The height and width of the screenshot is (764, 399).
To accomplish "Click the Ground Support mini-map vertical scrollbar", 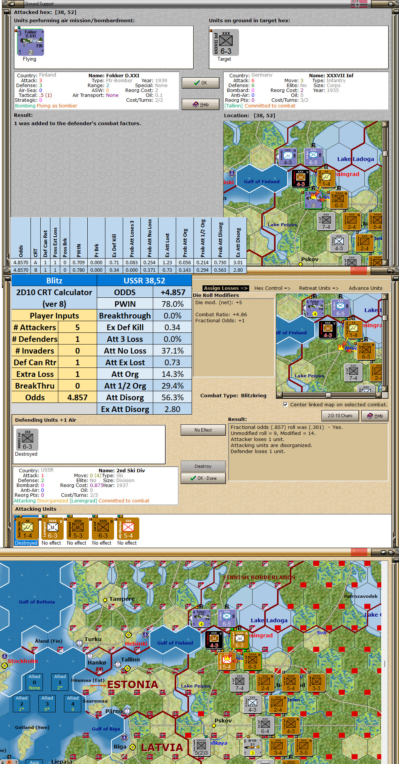I will coord(385,193).
